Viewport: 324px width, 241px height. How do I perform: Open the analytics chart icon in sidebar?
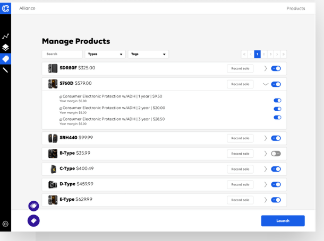tap(5, 37)
